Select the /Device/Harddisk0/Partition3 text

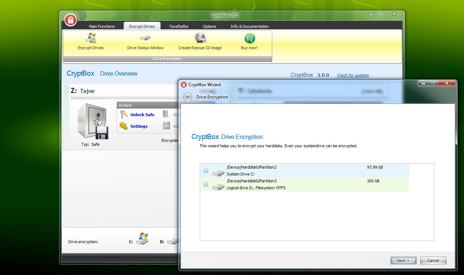pyautogui.click(x=252, y=181)
